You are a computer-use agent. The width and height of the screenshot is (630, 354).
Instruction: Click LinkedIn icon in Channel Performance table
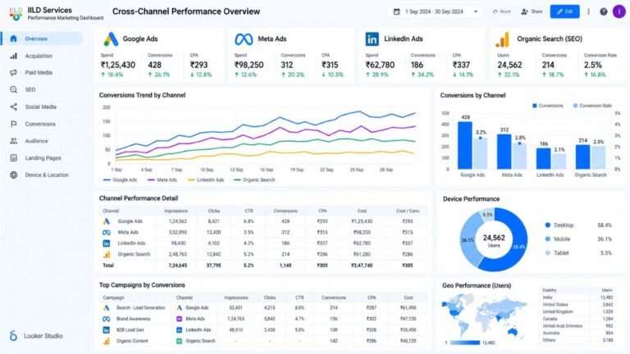tap(107, 243)
